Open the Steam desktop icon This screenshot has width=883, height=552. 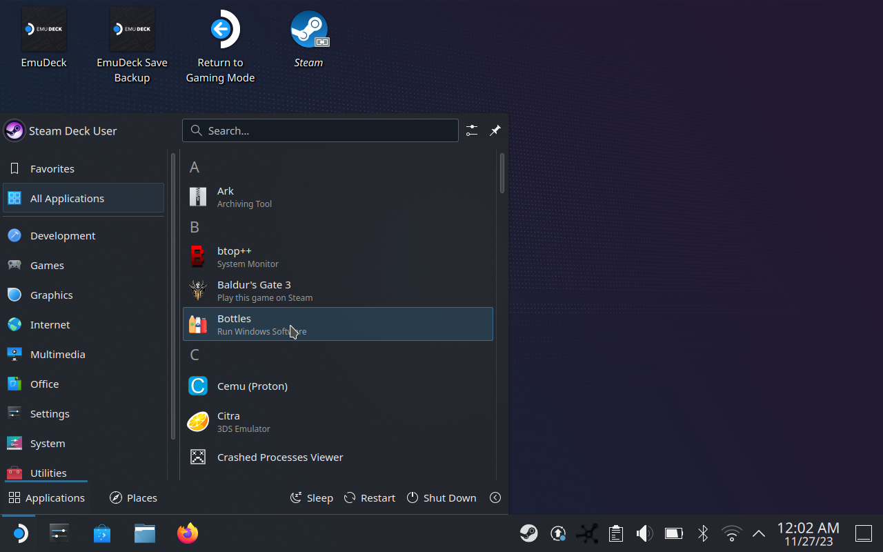coord(308,39)
